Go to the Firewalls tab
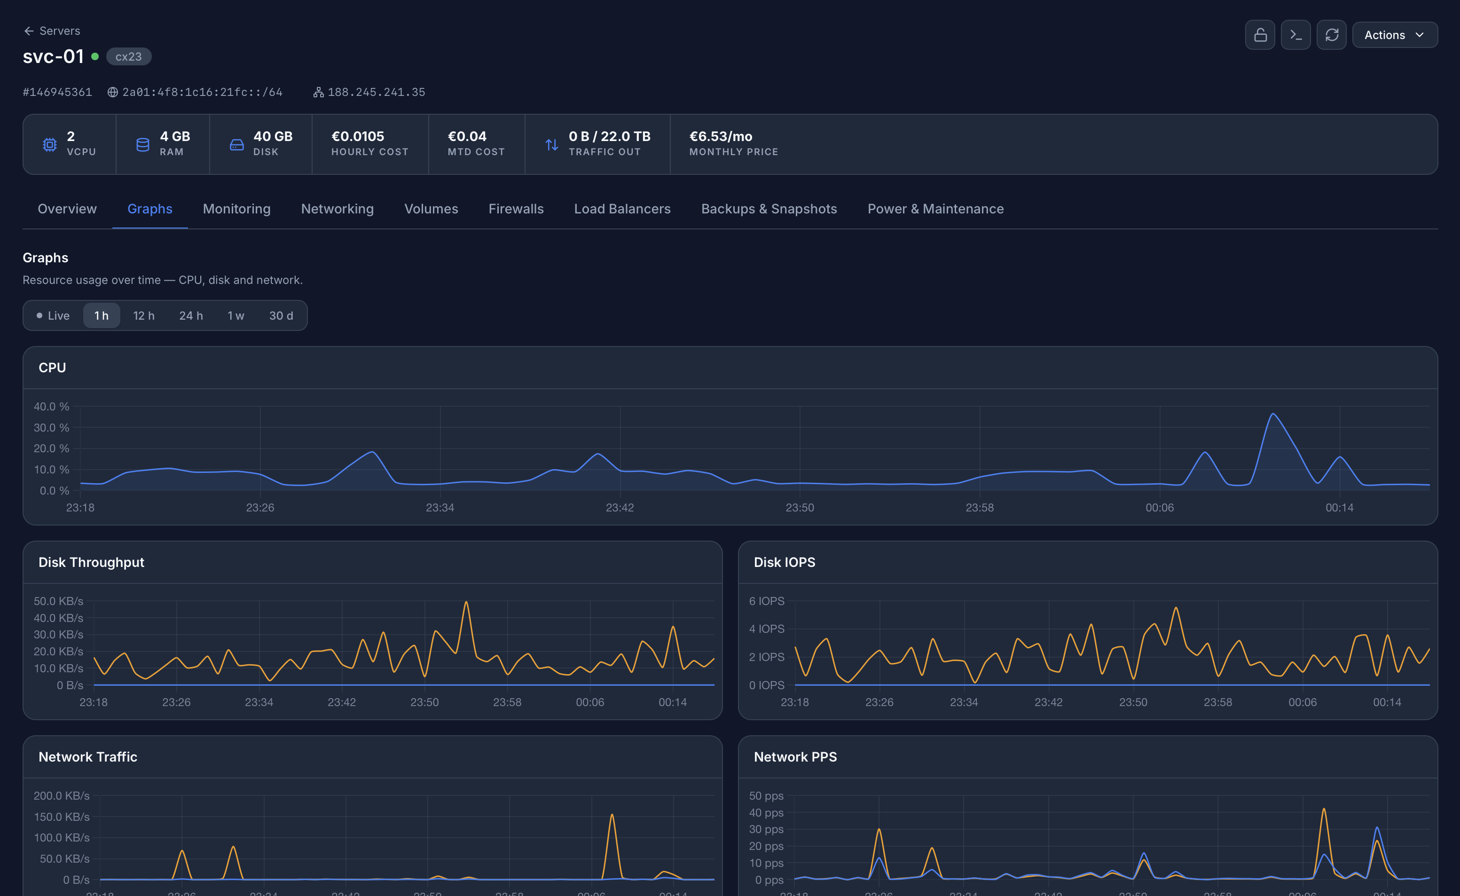Image resolution: width=1460 pixels, height=896 pixels. [x=516, y=209]
